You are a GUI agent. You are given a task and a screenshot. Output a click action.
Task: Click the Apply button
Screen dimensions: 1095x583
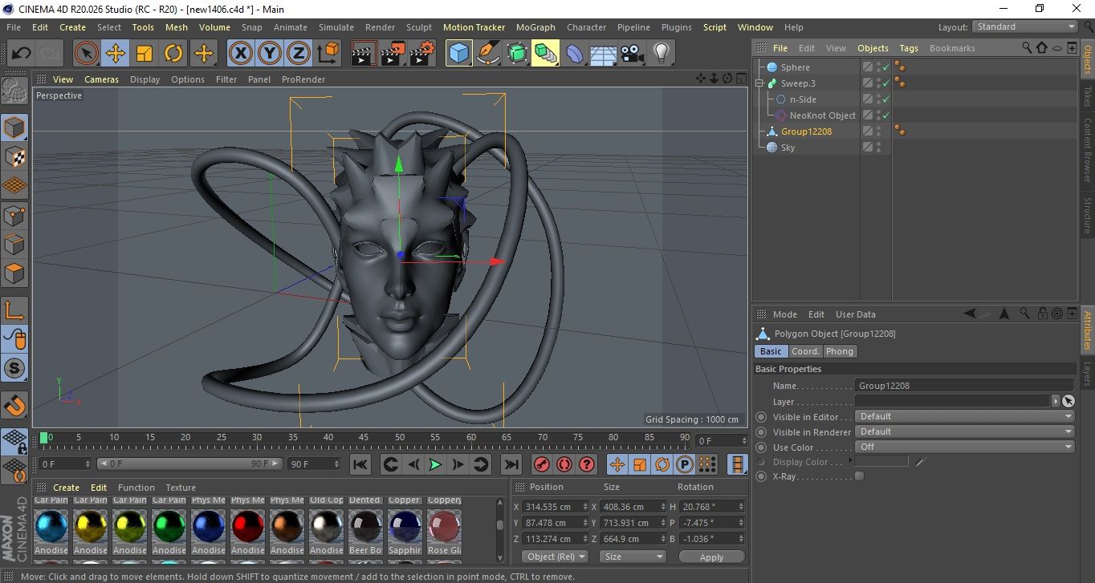tap(711, 557)
